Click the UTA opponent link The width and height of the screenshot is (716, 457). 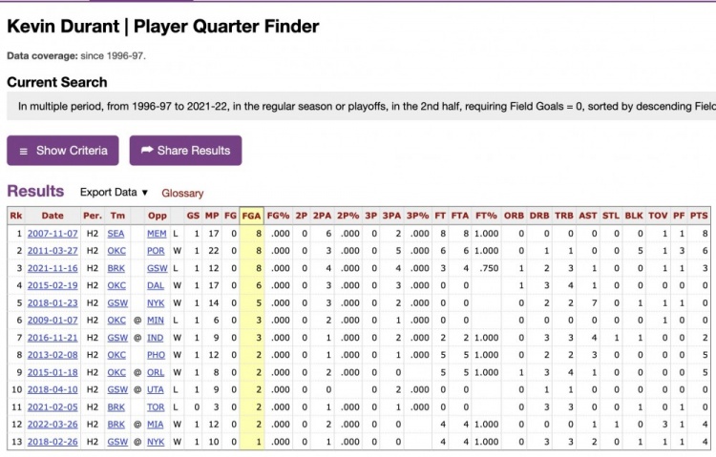click(156, 390)
